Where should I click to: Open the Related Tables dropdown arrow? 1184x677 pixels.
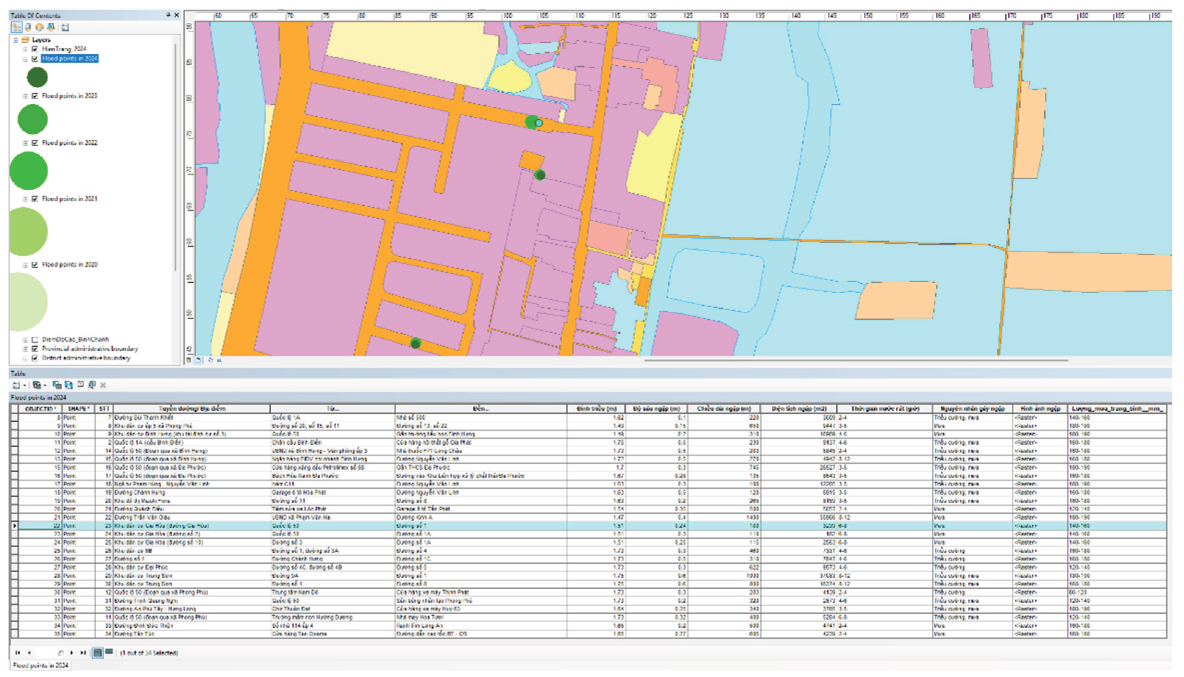coord(45,386)
